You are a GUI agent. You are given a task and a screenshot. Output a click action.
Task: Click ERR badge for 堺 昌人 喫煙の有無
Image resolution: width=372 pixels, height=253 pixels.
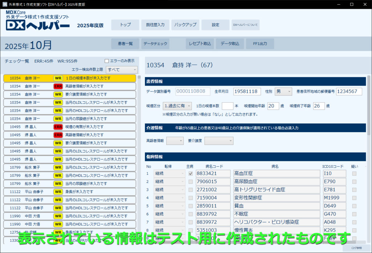[x=58, y=127]
